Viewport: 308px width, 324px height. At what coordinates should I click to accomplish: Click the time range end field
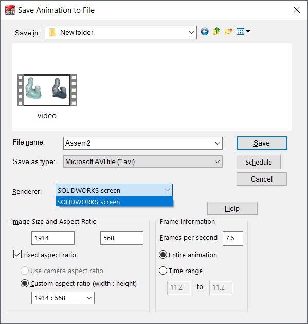[221, 287]
